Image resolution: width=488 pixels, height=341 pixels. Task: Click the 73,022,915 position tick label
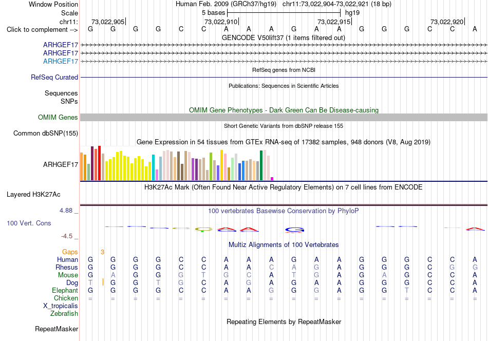pos(333,22)
